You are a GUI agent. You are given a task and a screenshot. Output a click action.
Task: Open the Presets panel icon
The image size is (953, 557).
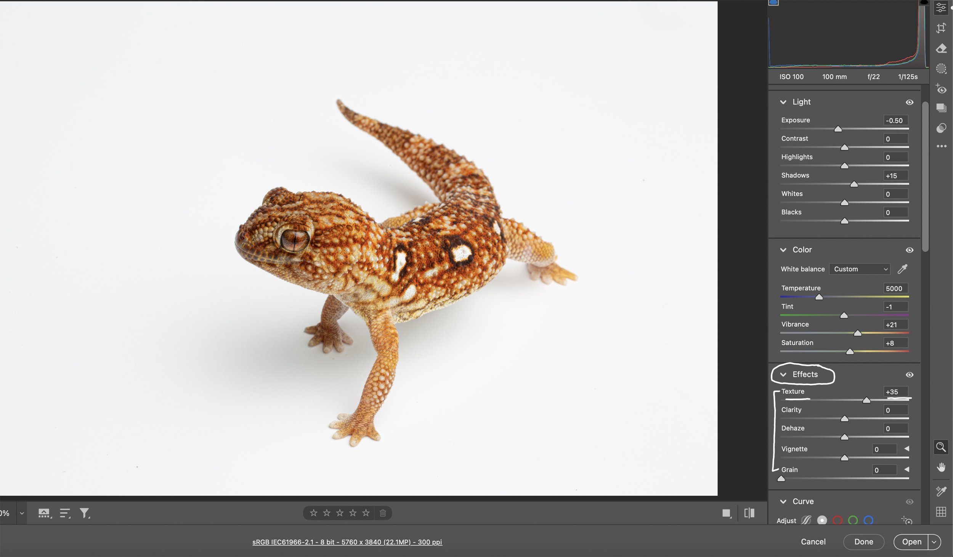point(941,128)
